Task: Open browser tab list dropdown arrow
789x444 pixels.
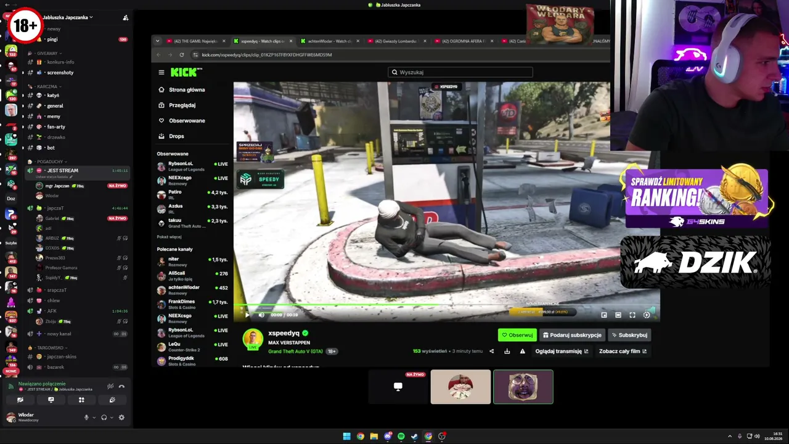Action: 157,41
